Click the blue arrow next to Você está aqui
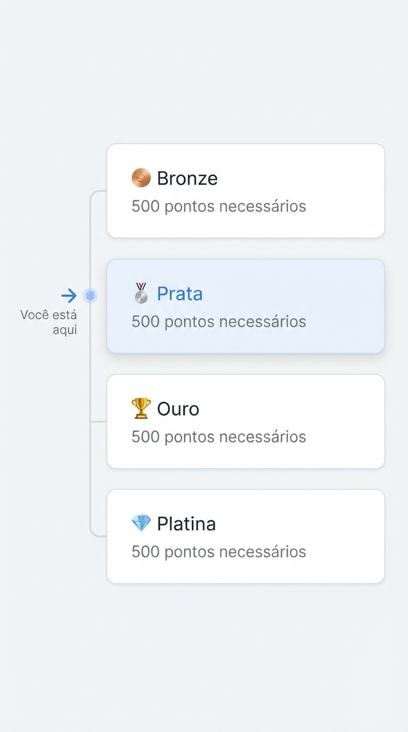This screenshot has width=408, height=732. [x=69, y=295]
